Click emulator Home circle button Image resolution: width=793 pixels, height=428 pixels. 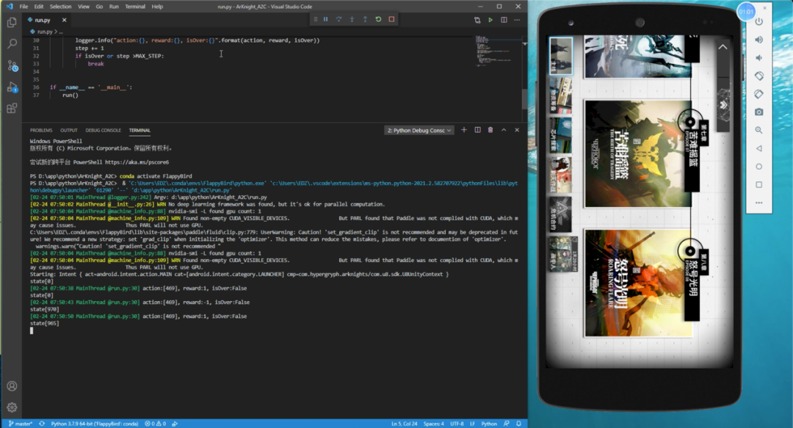[758, 167]
